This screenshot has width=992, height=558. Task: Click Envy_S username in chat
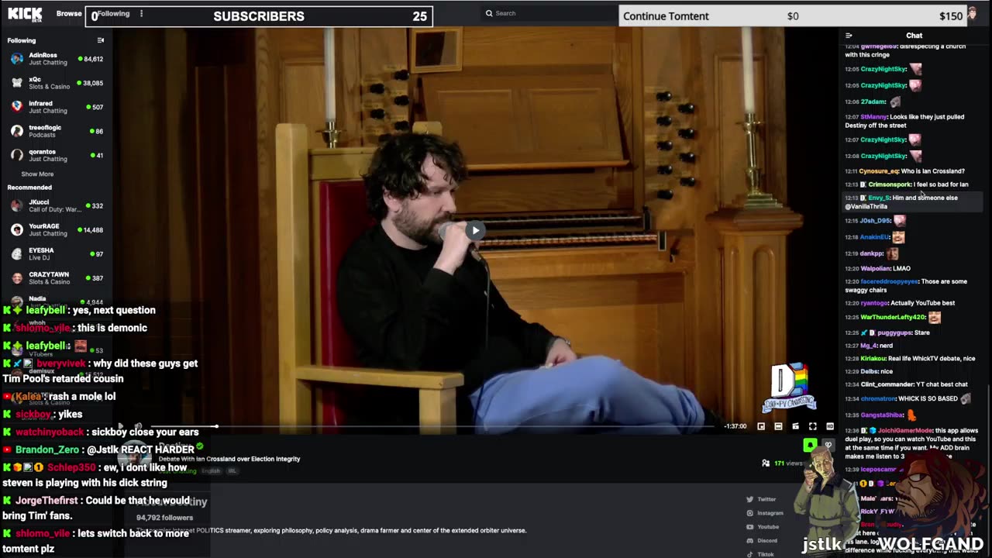point(879,198)
